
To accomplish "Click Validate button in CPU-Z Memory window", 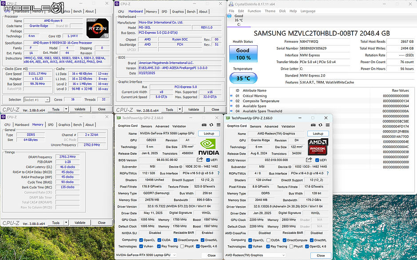I will click(x=80, y=223).
